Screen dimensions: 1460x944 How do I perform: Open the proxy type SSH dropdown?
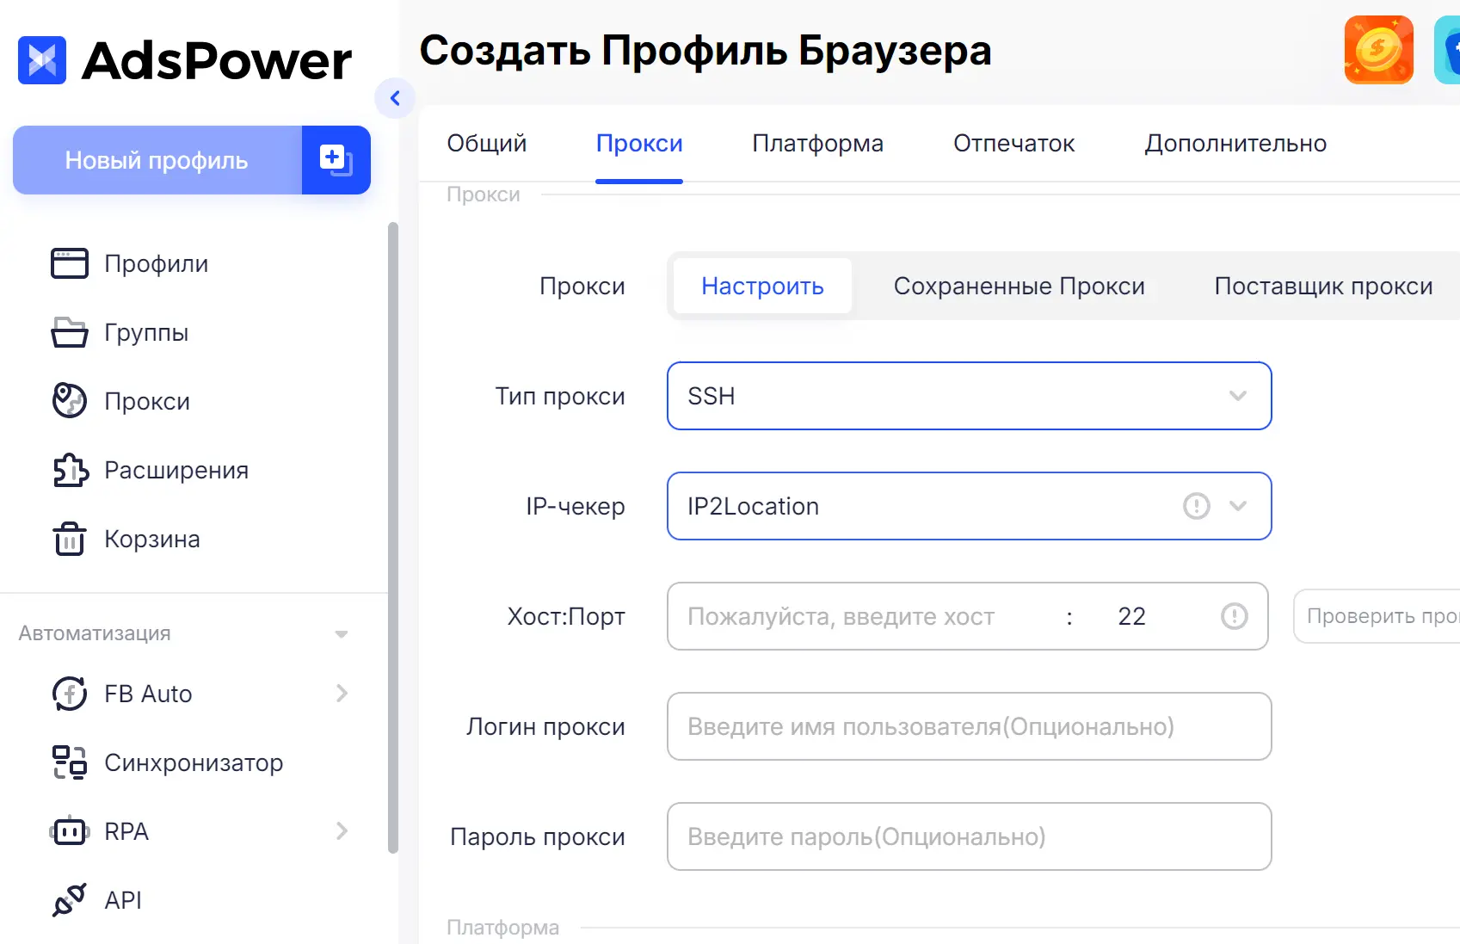click(x=969, y=396)
